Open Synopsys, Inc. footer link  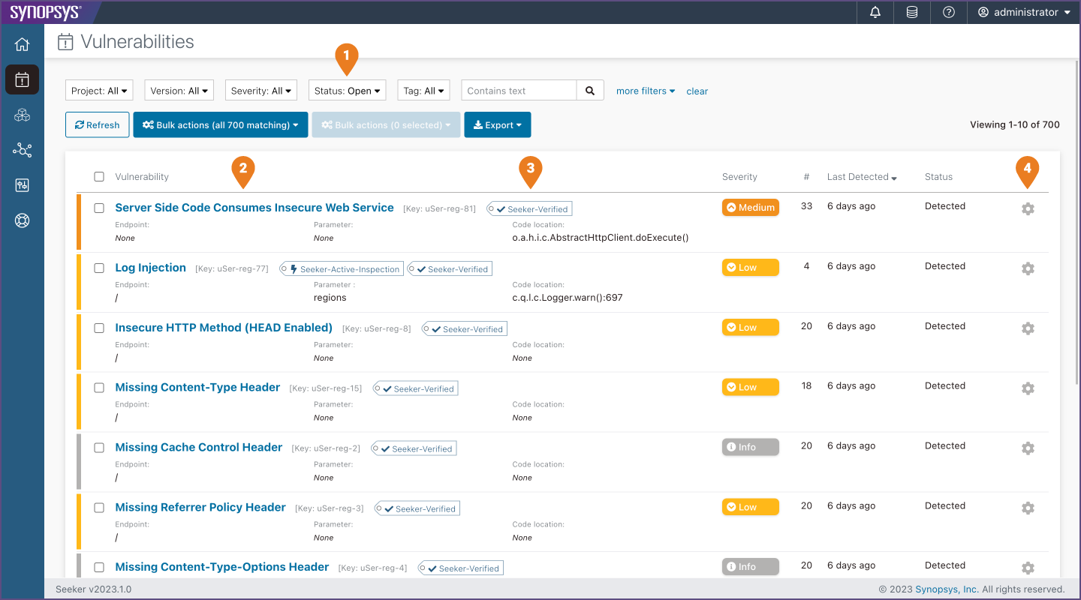pos(947,589)
